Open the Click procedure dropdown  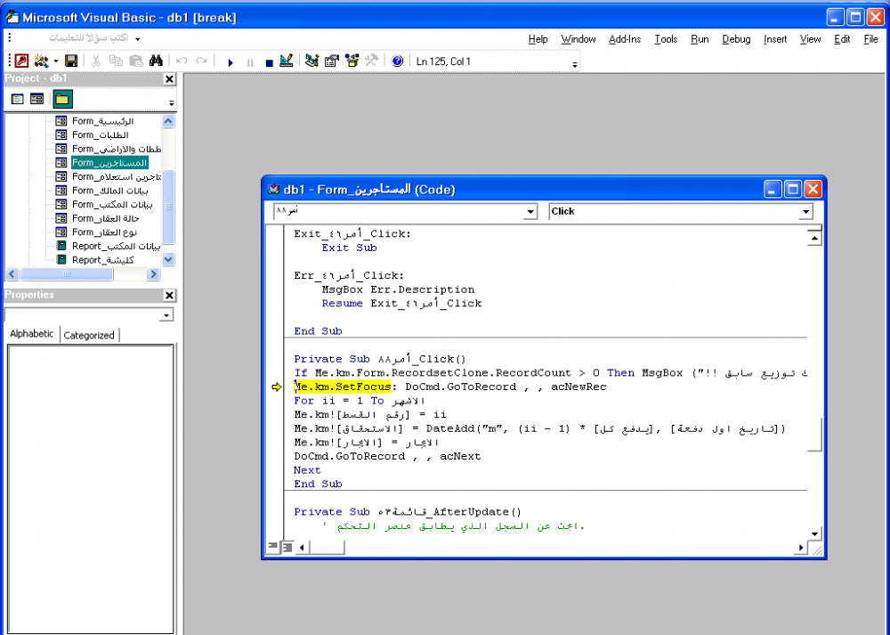(806, 212)
